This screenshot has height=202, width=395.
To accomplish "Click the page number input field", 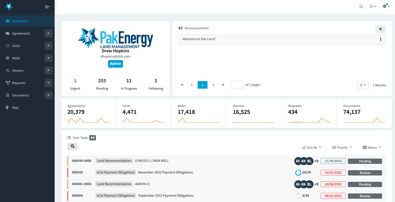I will [x=237, y=85].
